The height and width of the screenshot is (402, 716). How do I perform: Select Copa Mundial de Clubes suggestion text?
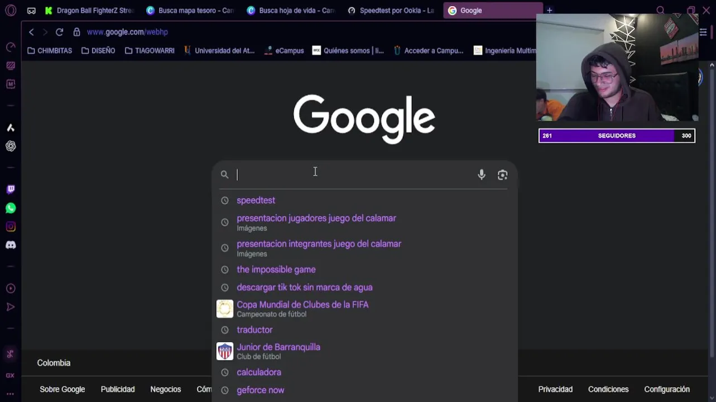tap(302, 305)
